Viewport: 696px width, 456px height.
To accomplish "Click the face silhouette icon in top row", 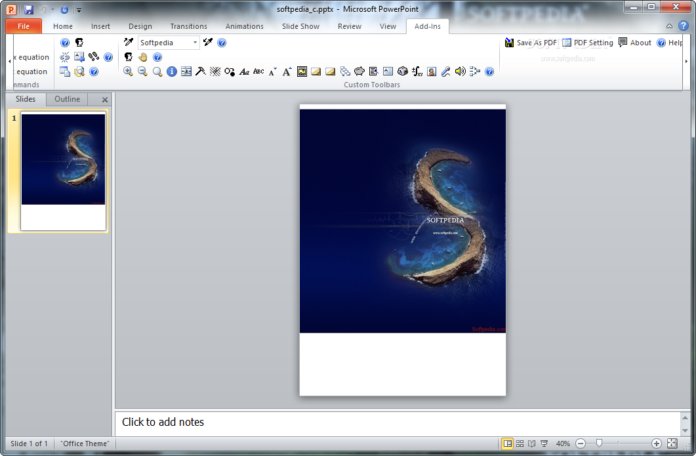I will click(x=79, y=43).
